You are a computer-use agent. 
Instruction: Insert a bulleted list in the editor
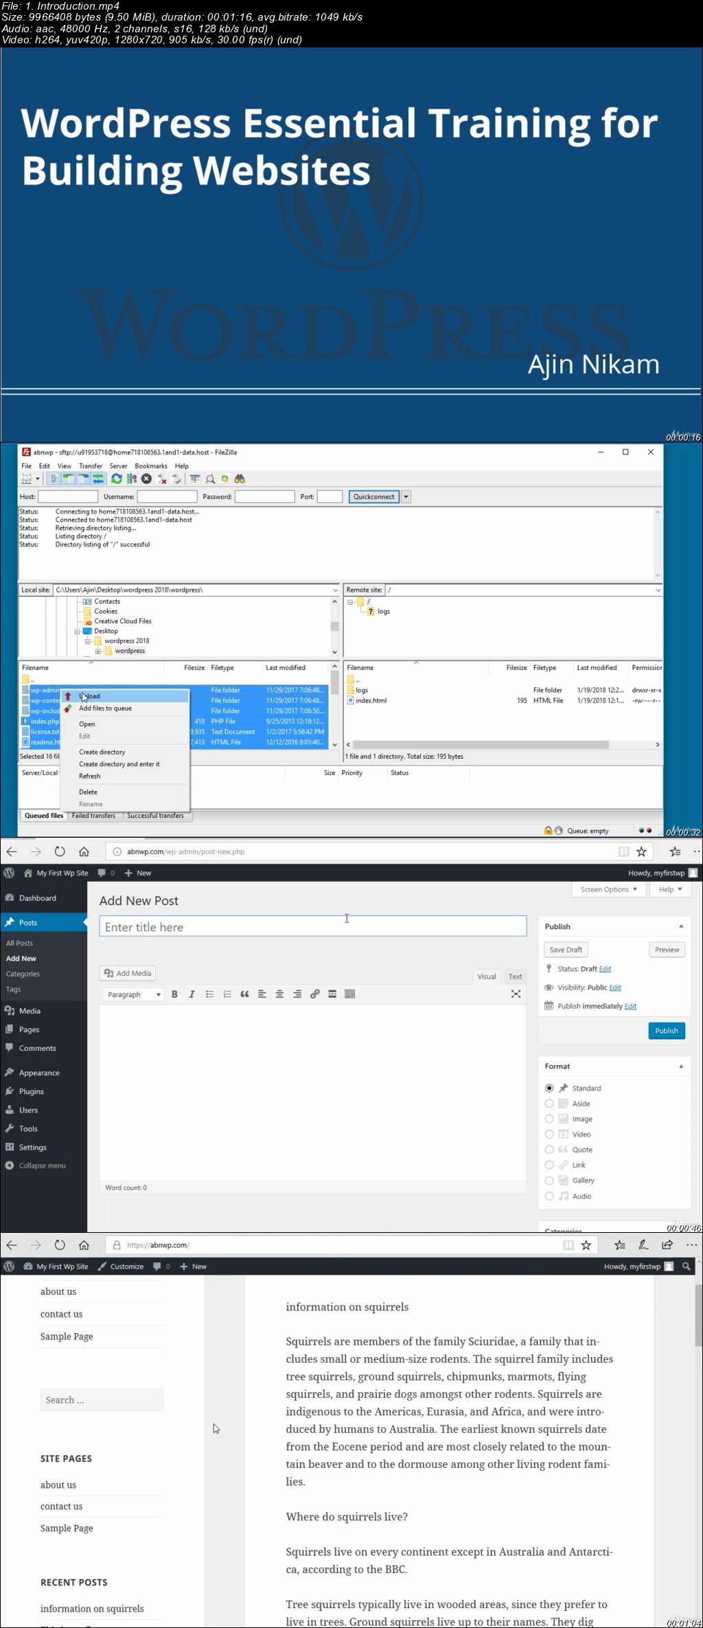tap(209, 994)
